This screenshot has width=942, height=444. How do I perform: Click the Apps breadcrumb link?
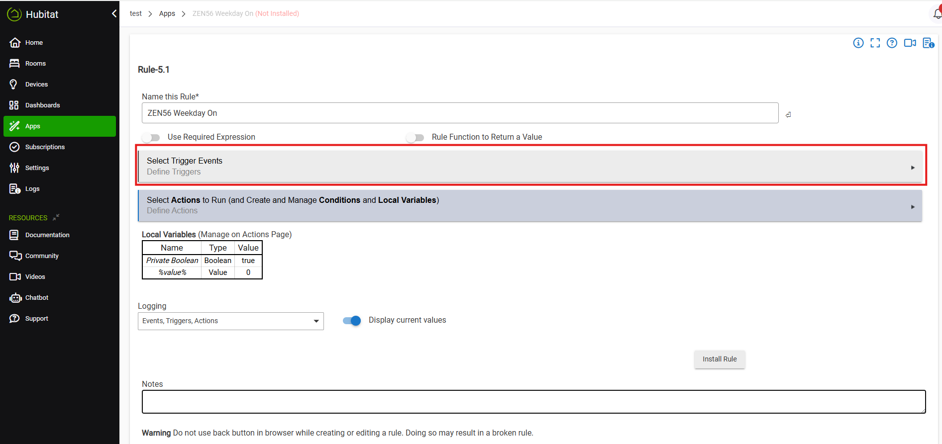point(167,13)
